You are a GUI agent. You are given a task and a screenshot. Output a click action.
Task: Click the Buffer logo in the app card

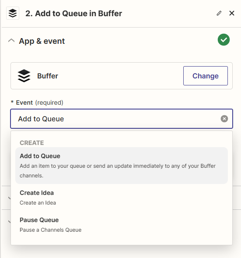tap(24, 76)
